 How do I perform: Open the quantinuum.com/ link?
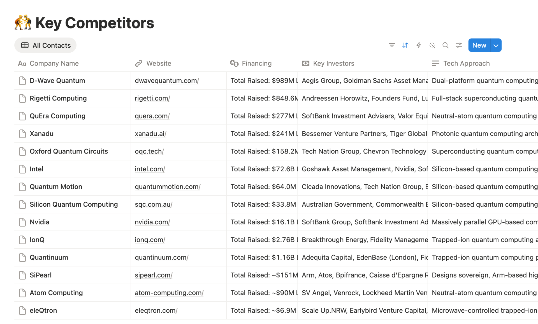point(162,257)
